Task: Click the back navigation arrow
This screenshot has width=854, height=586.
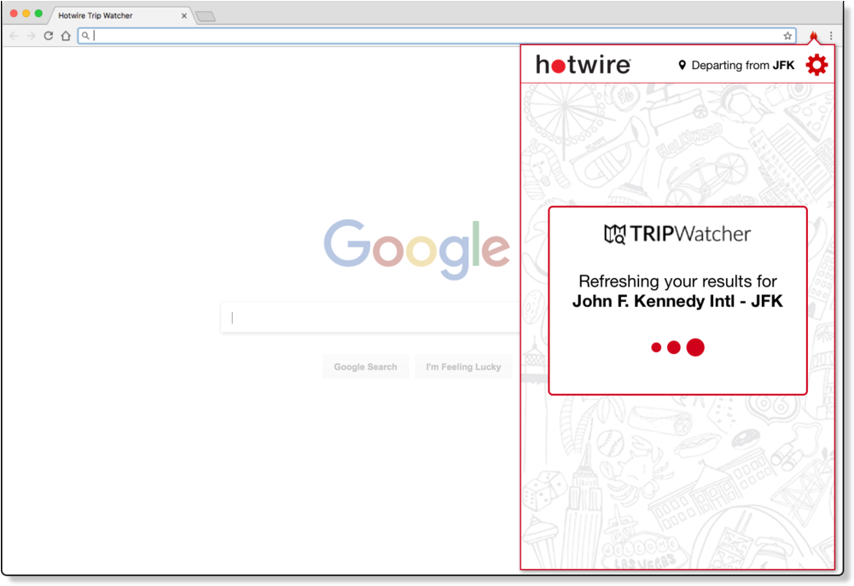Action: coord(15,36)
